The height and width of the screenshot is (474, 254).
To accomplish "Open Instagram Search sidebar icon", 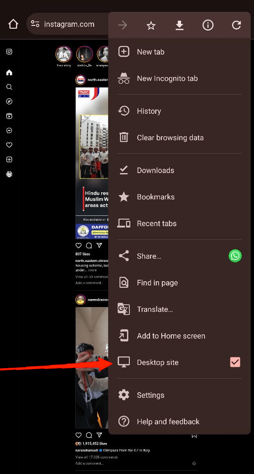I will [x=9, y=87].
